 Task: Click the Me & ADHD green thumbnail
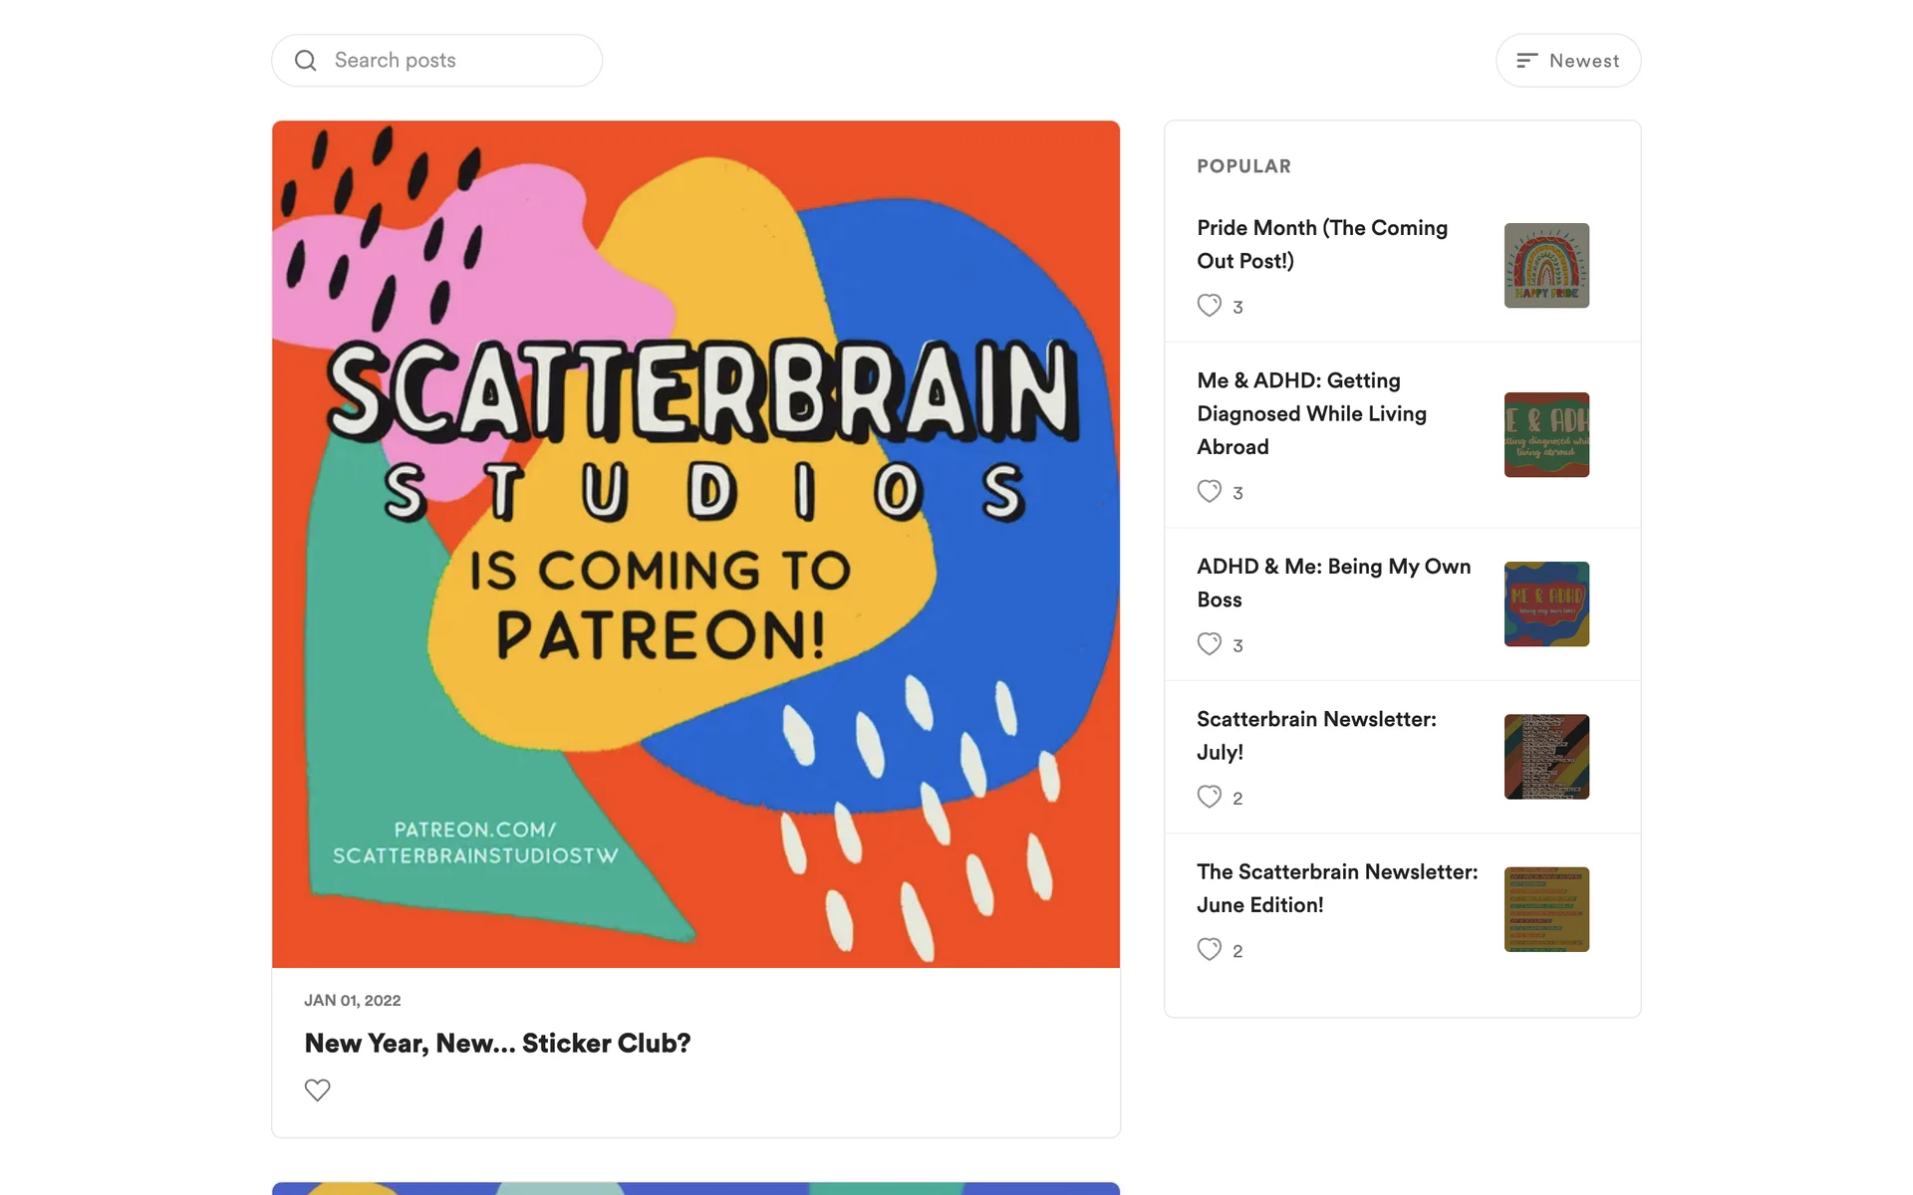tap(1545, 434)
